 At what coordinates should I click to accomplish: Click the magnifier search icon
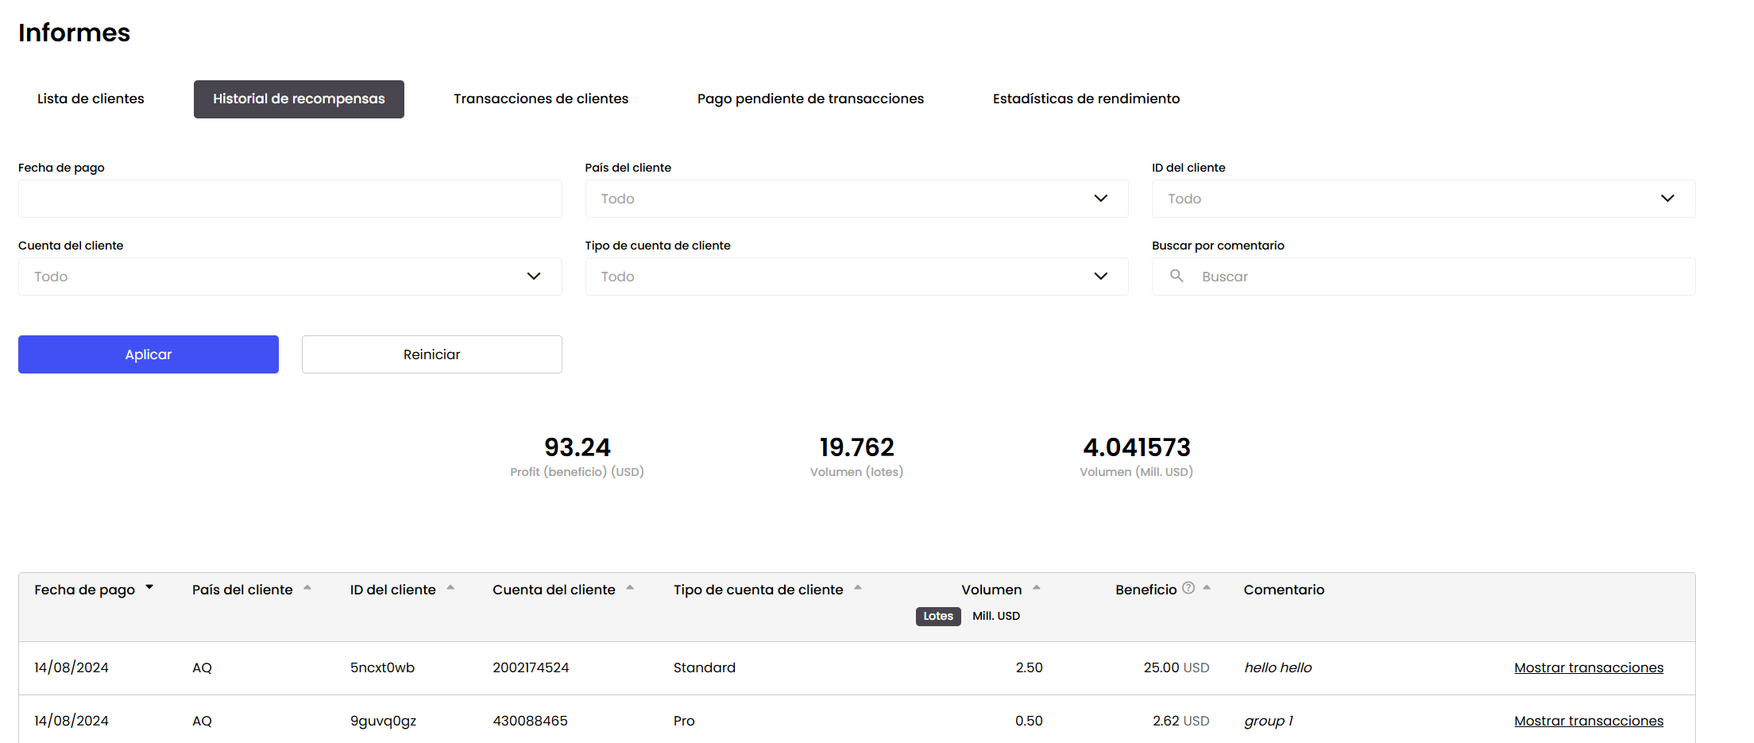[1176, 276]
